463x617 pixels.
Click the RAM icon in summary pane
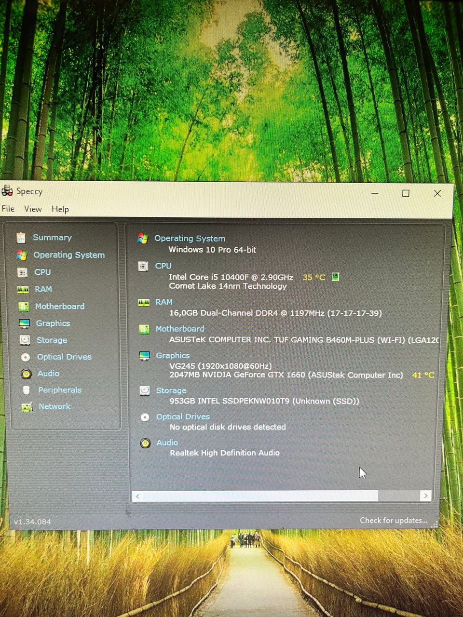pyautogui.click(x=144, y=303)
